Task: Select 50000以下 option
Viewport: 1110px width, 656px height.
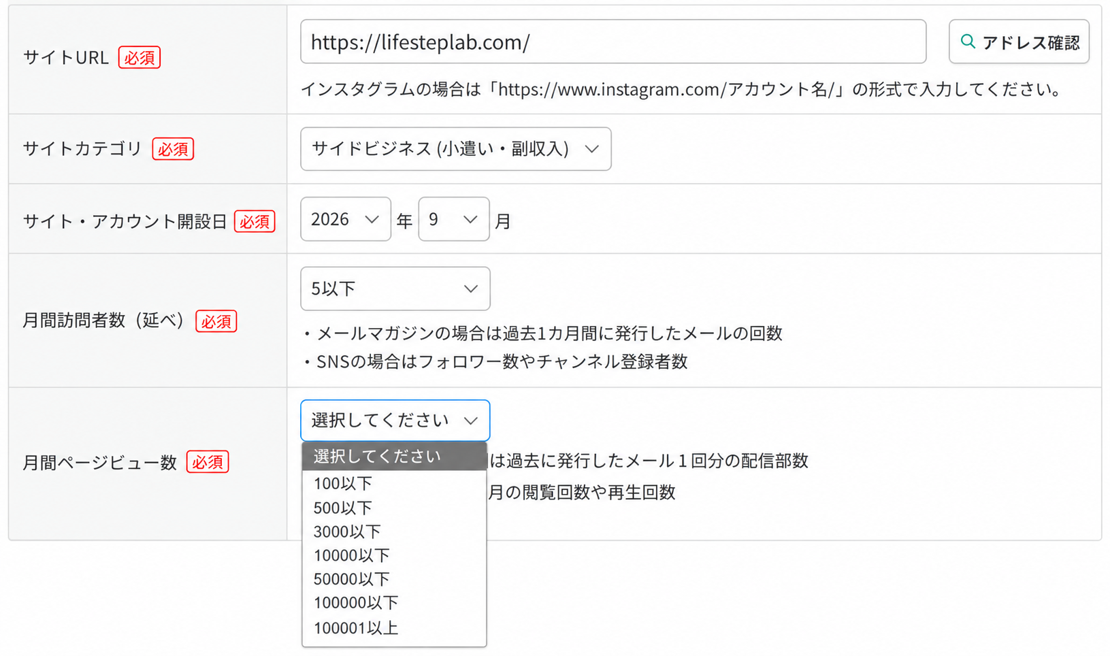Action: [394, 579]
